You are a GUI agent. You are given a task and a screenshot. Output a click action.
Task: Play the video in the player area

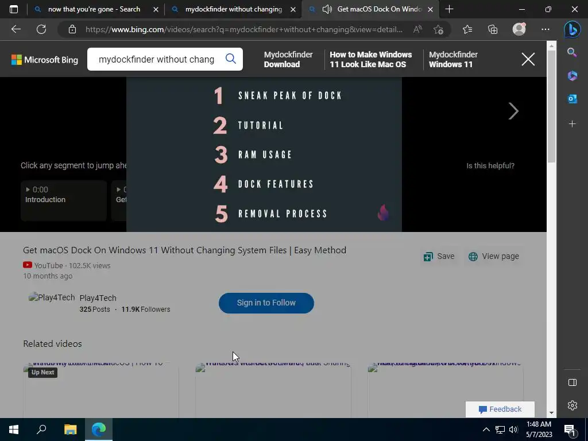pyautogui.click(x=264, y=154)
